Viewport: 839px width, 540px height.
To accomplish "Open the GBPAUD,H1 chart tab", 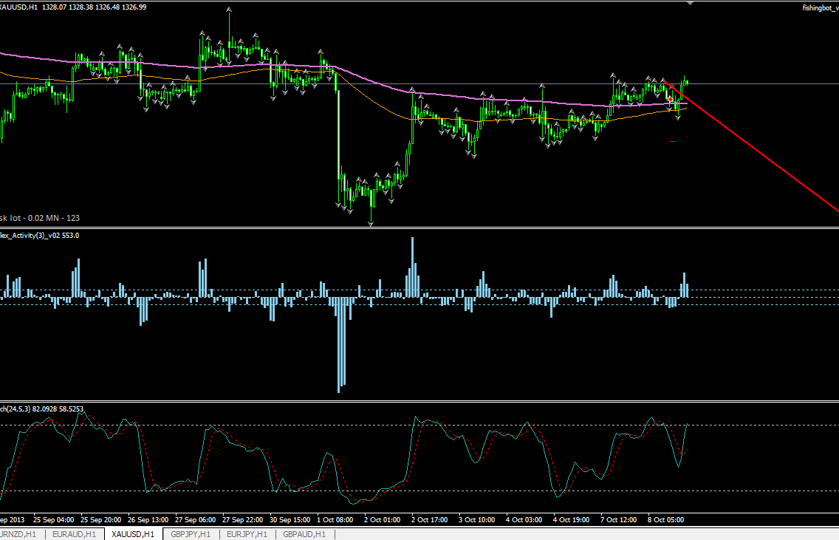I will 304,534.
